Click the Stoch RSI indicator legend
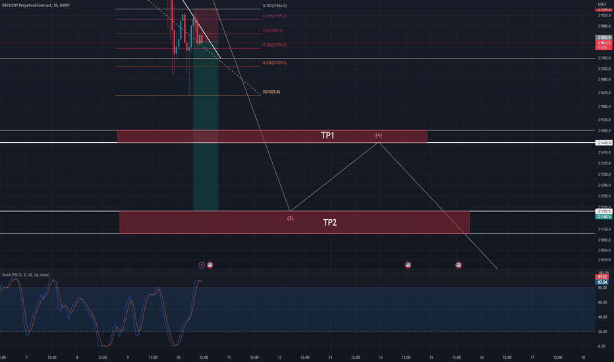Viewport: 614px width, 362px height. [x=26, y=274]
